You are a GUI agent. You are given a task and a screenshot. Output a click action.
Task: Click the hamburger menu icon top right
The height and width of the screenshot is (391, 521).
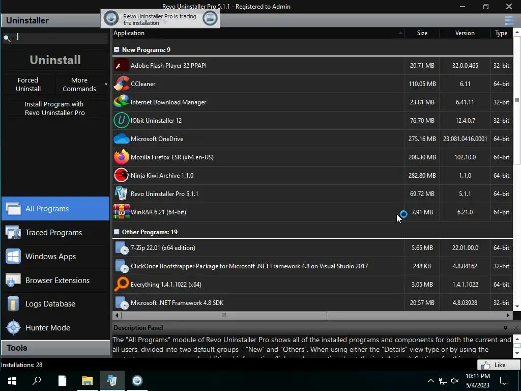[x=509, y=20]
